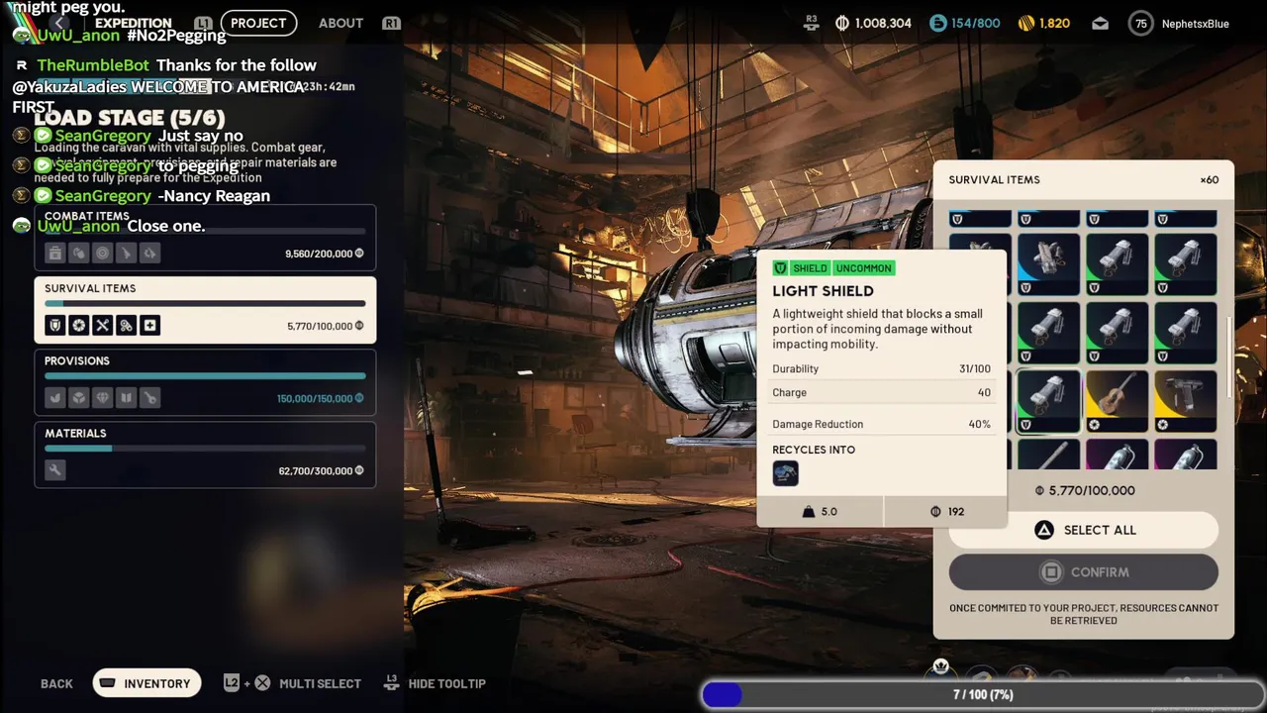Click the 7 / 100 (7%) stream progress bar

point(983,695)
